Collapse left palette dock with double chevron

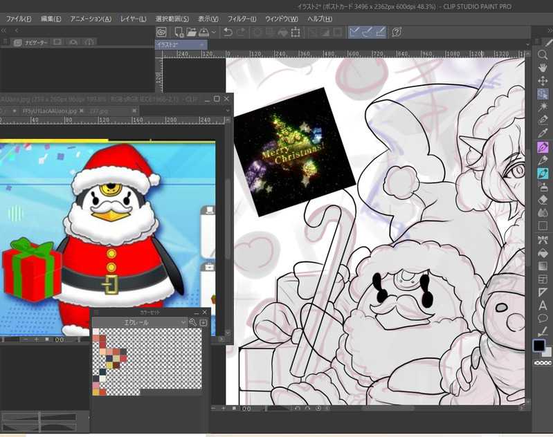[x=4, y=30]
